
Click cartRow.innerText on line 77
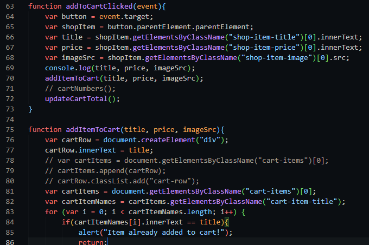80,150
